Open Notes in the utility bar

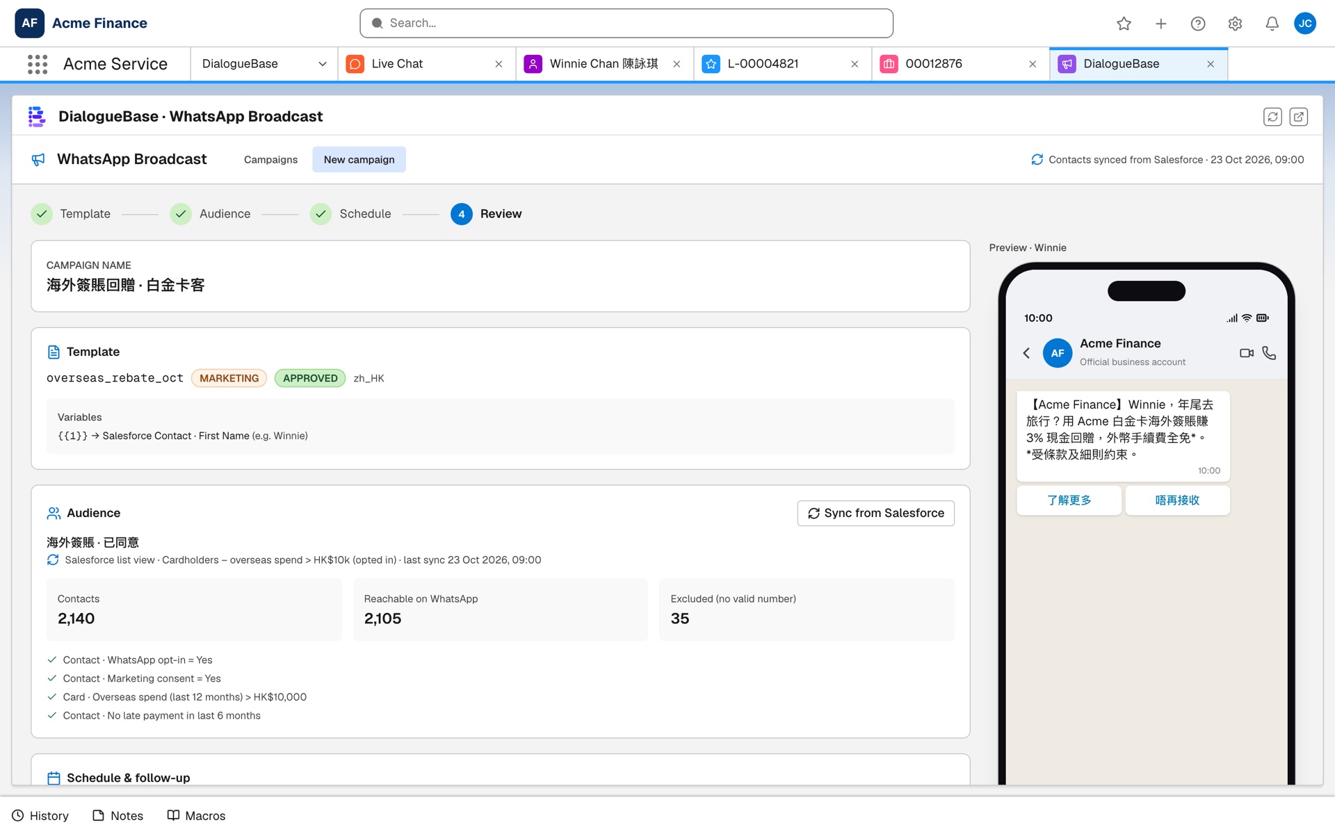click(x=118, y=816)
